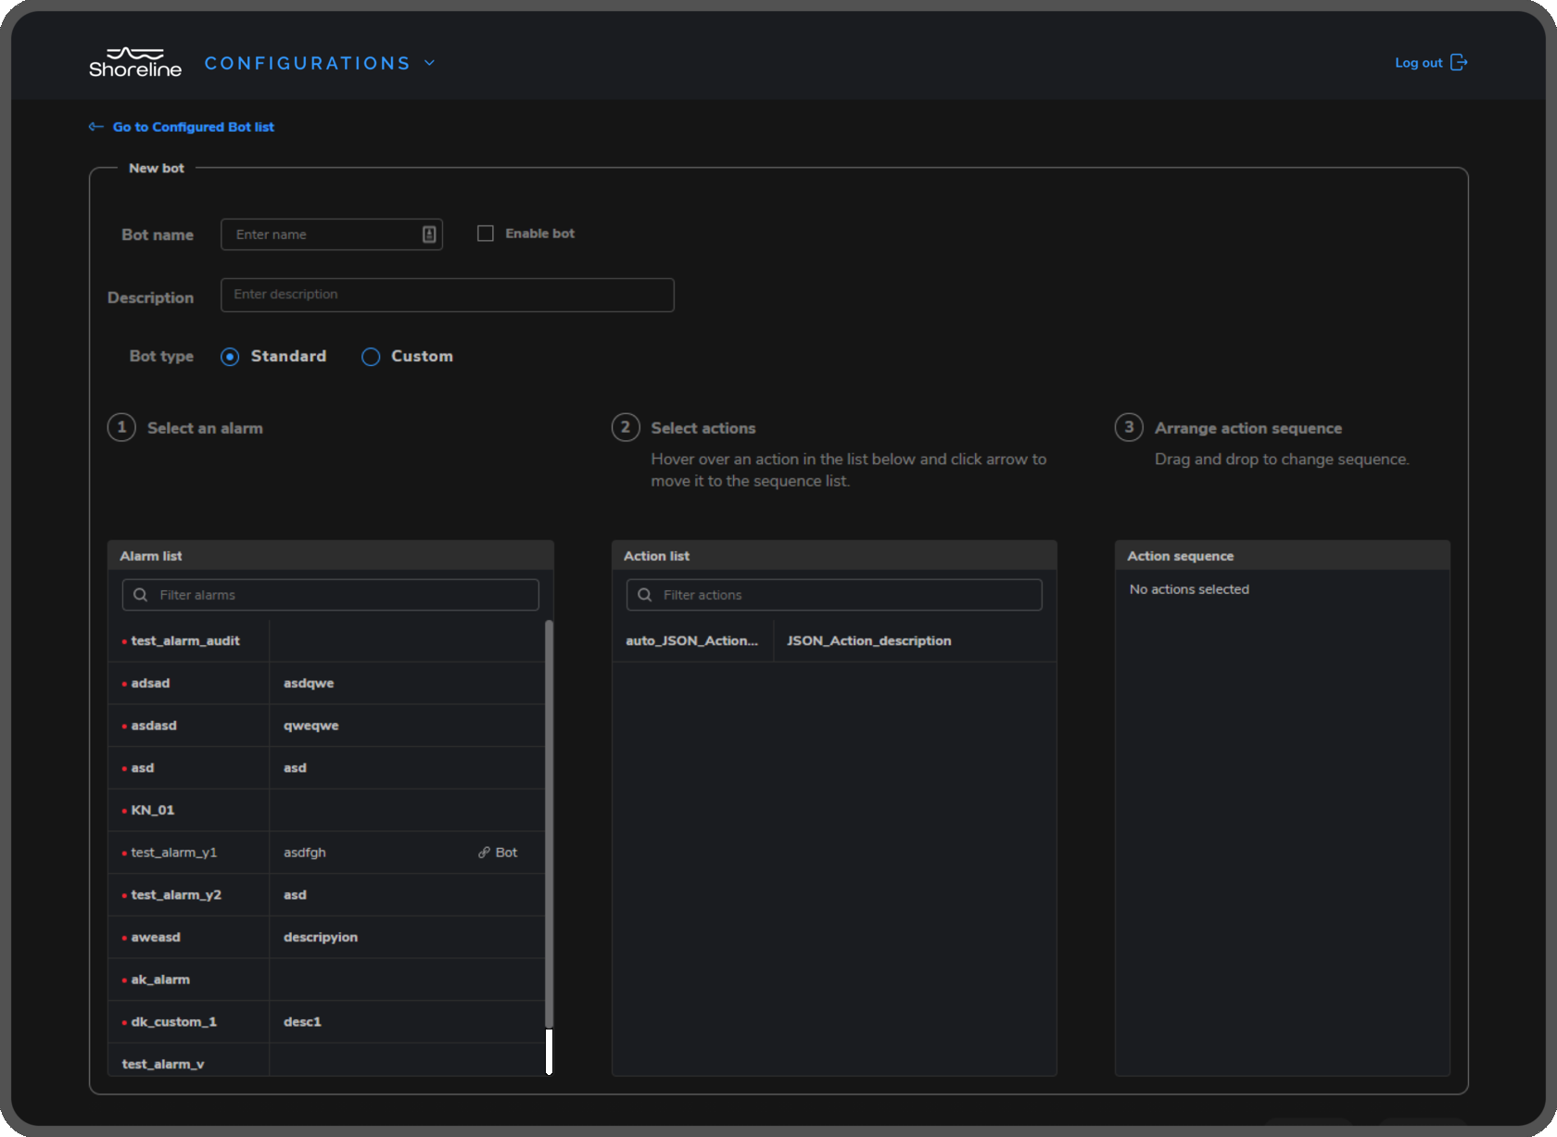Open the CONFIGURATIONS menu title
The image size is (1557, 1137).
[307, 63]
